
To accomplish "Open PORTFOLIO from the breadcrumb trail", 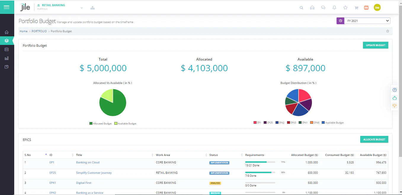I will 39,31.
